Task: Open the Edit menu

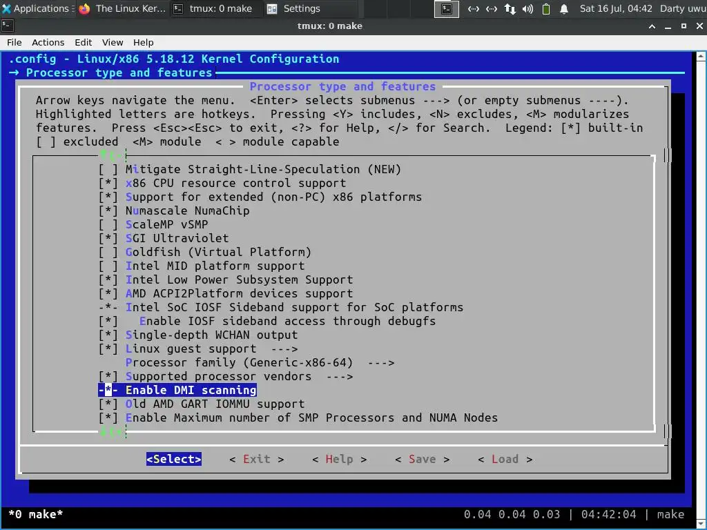Action: tap(84, 42)
